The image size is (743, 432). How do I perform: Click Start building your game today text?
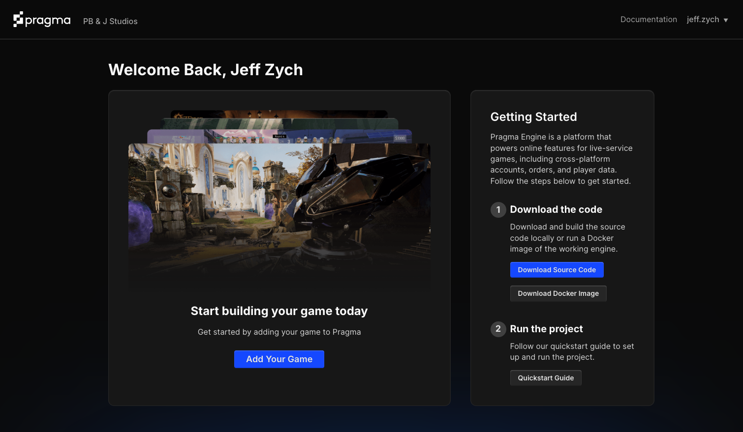(279, 311)
